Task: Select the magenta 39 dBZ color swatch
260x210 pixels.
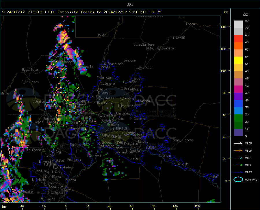Action: coord(238,89)
